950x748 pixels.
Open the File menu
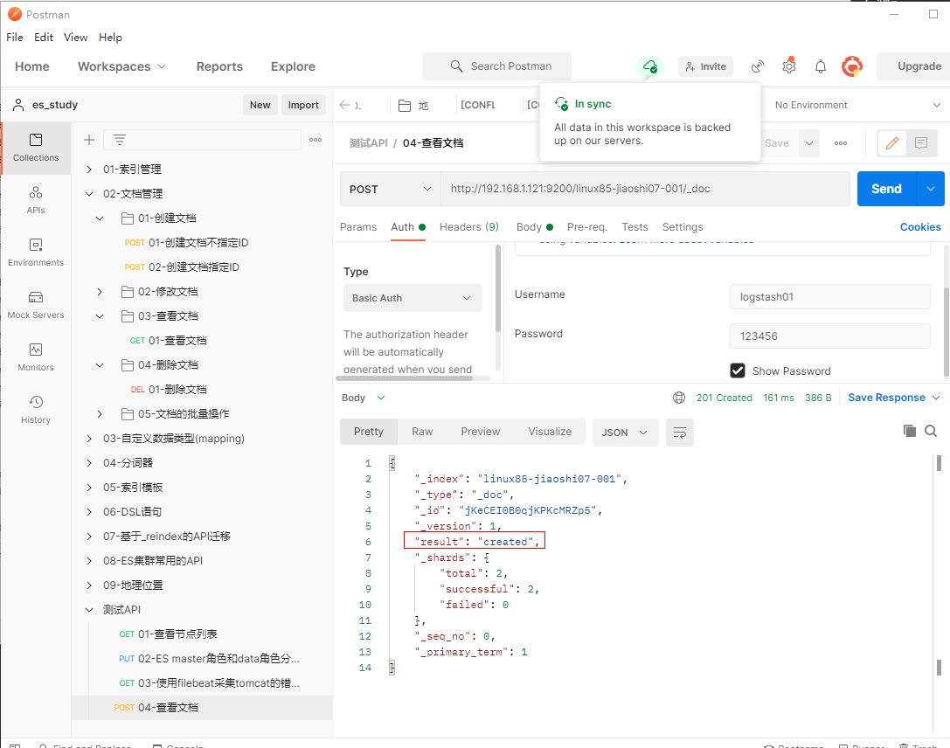(15, 38)
